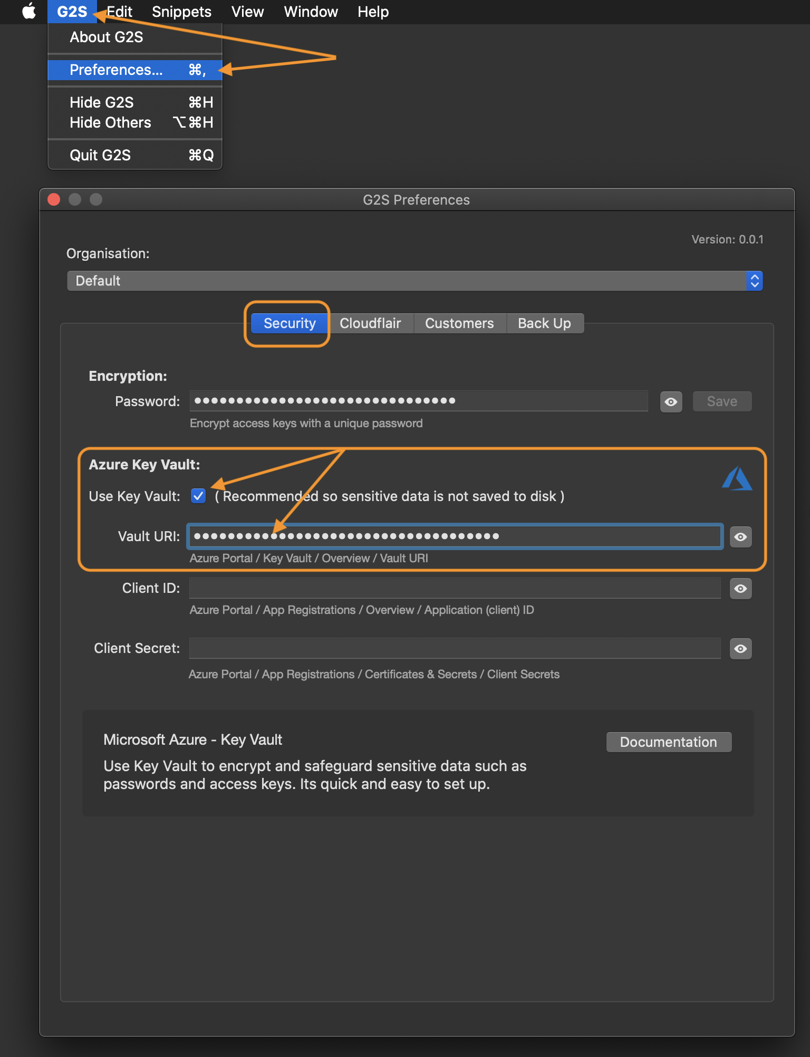
Task: Reveal the Client Secret with eye icon
Action: point(740,649)
